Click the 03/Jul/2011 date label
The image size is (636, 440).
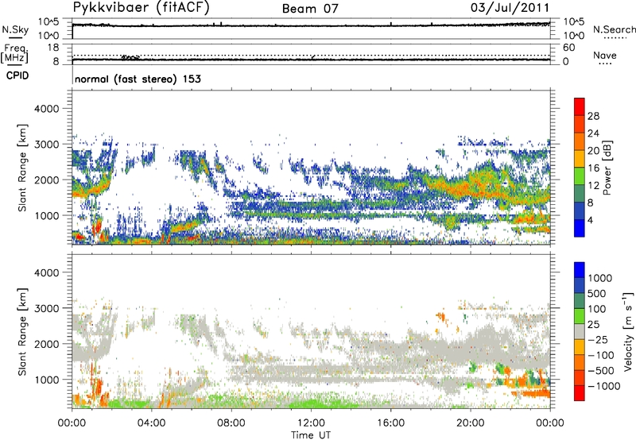(x=510, y=8)
